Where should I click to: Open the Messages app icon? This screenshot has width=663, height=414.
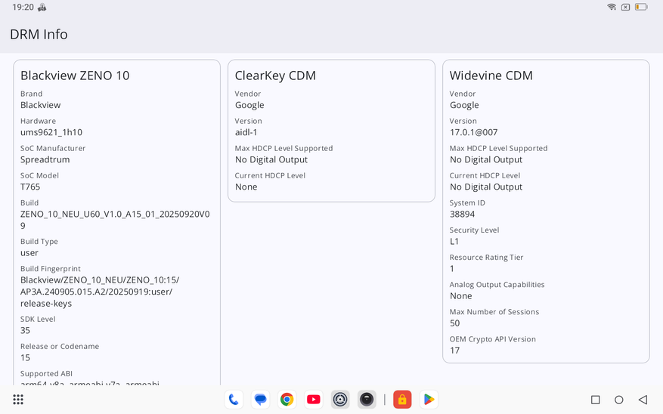pyautogui.click(x=260, y=400)
